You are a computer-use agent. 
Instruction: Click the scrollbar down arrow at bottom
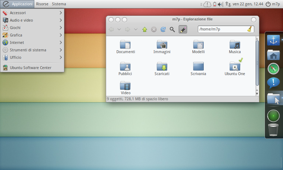click(x=257, y=94)
